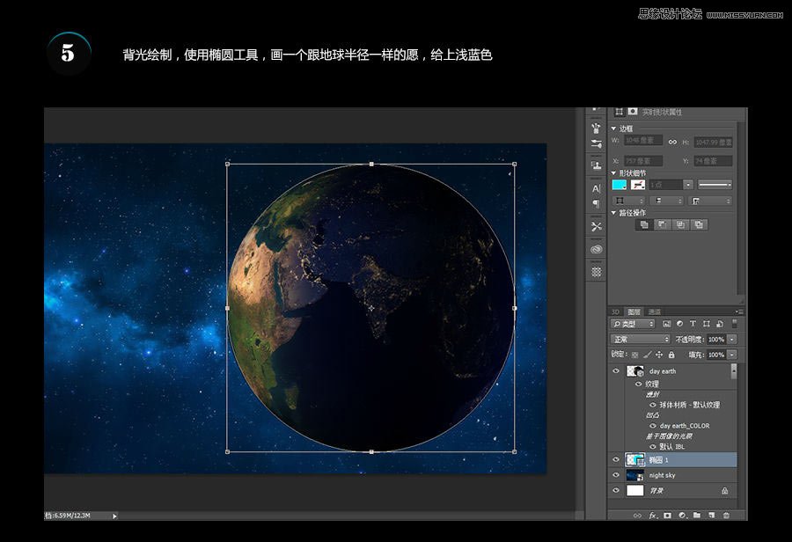The image size is (792, 542).
Task: Open the stroke width dropdown arrow
Action: click(x=687, y=185)
